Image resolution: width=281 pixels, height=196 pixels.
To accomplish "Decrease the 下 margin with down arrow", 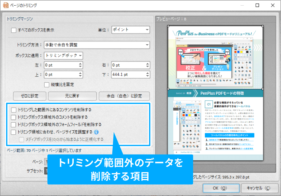I will [148, 76].
